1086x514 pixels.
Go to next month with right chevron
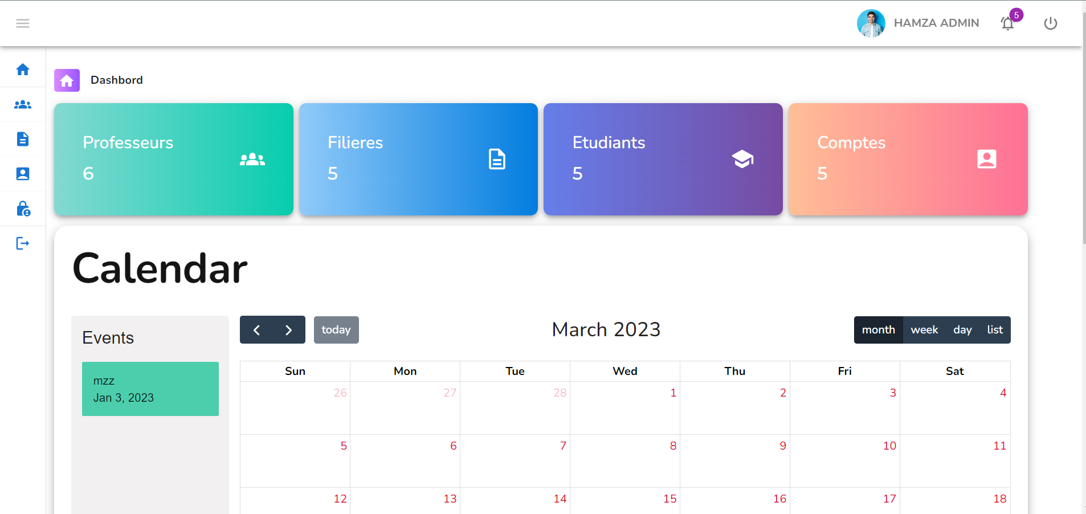tap(289, 329)
